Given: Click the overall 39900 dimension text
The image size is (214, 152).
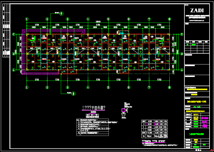Looking at the screenshot, I should click(98, 22).
